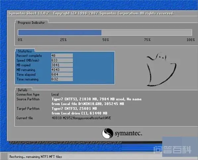Click the Target Partition label
This screenshot has height=160, width=198.
click(28, 109)
